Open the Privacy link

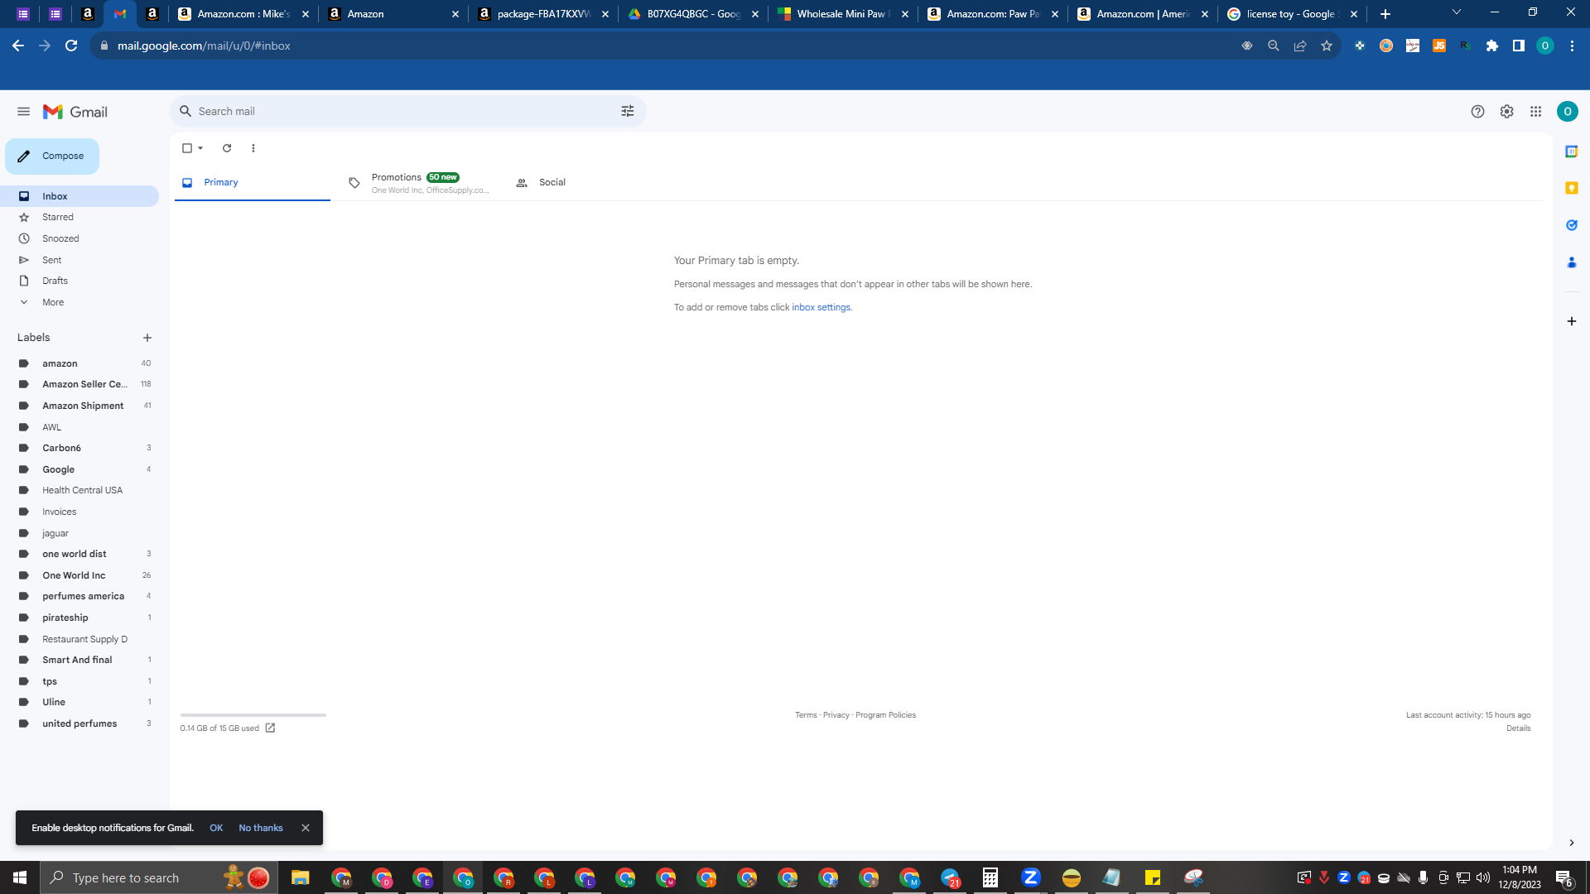pos(836,715)
